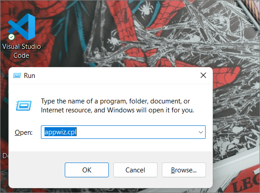Click the highlighted appwiz.cpl text
The width and height of the screenshot is (260, 193).
coord(61,132)
